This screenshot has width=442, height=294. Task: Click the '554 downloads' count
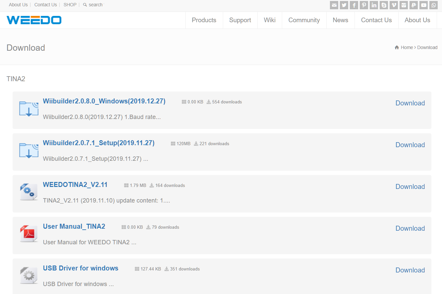pos(227,102)
